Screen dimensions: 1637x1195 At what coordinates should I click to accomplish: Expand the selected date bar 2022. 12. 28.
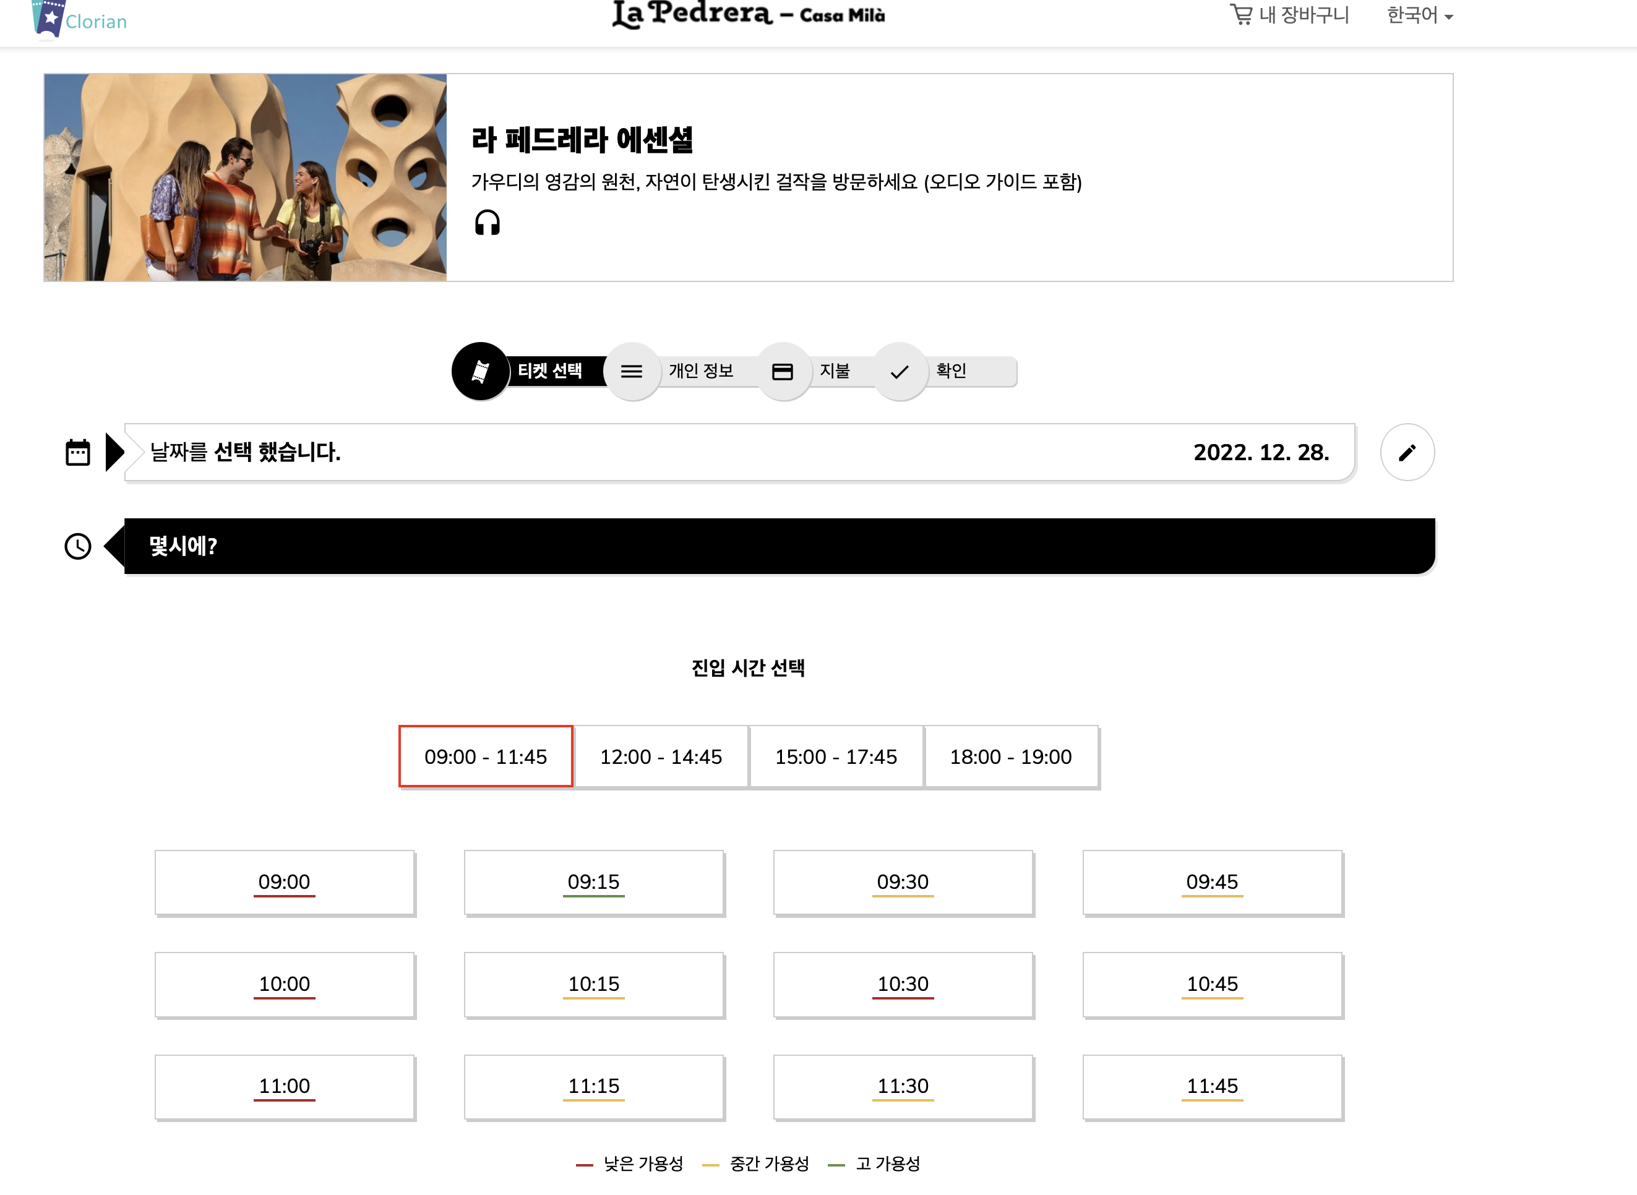[739, 452]
